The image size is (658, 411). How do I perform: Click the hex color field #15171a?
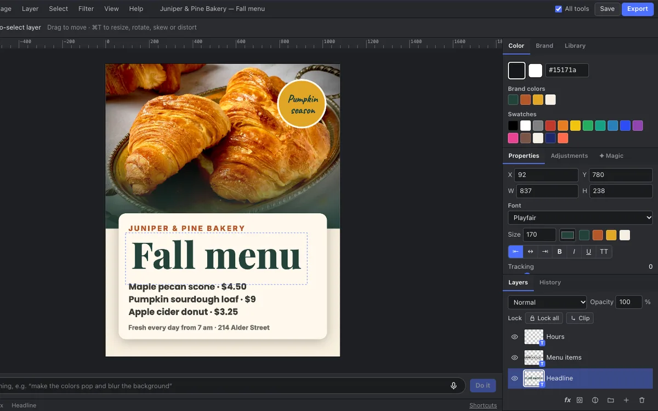click(x=567, y=70)
